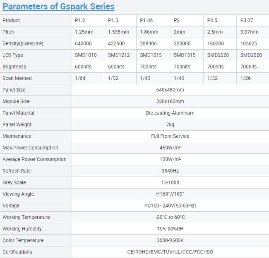Click the 1/26 scan method value

[x=245, y=78]
